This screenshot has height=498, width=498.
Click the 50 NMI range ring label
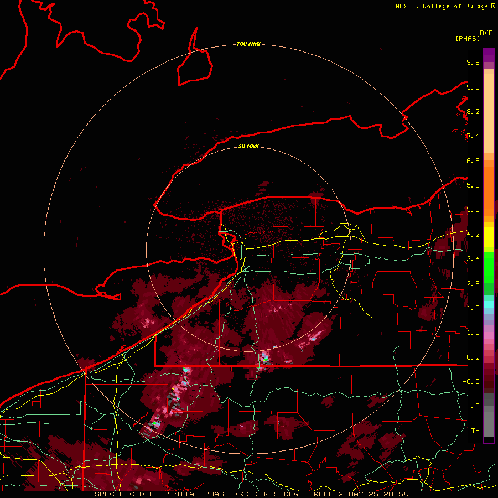(248, 146)
